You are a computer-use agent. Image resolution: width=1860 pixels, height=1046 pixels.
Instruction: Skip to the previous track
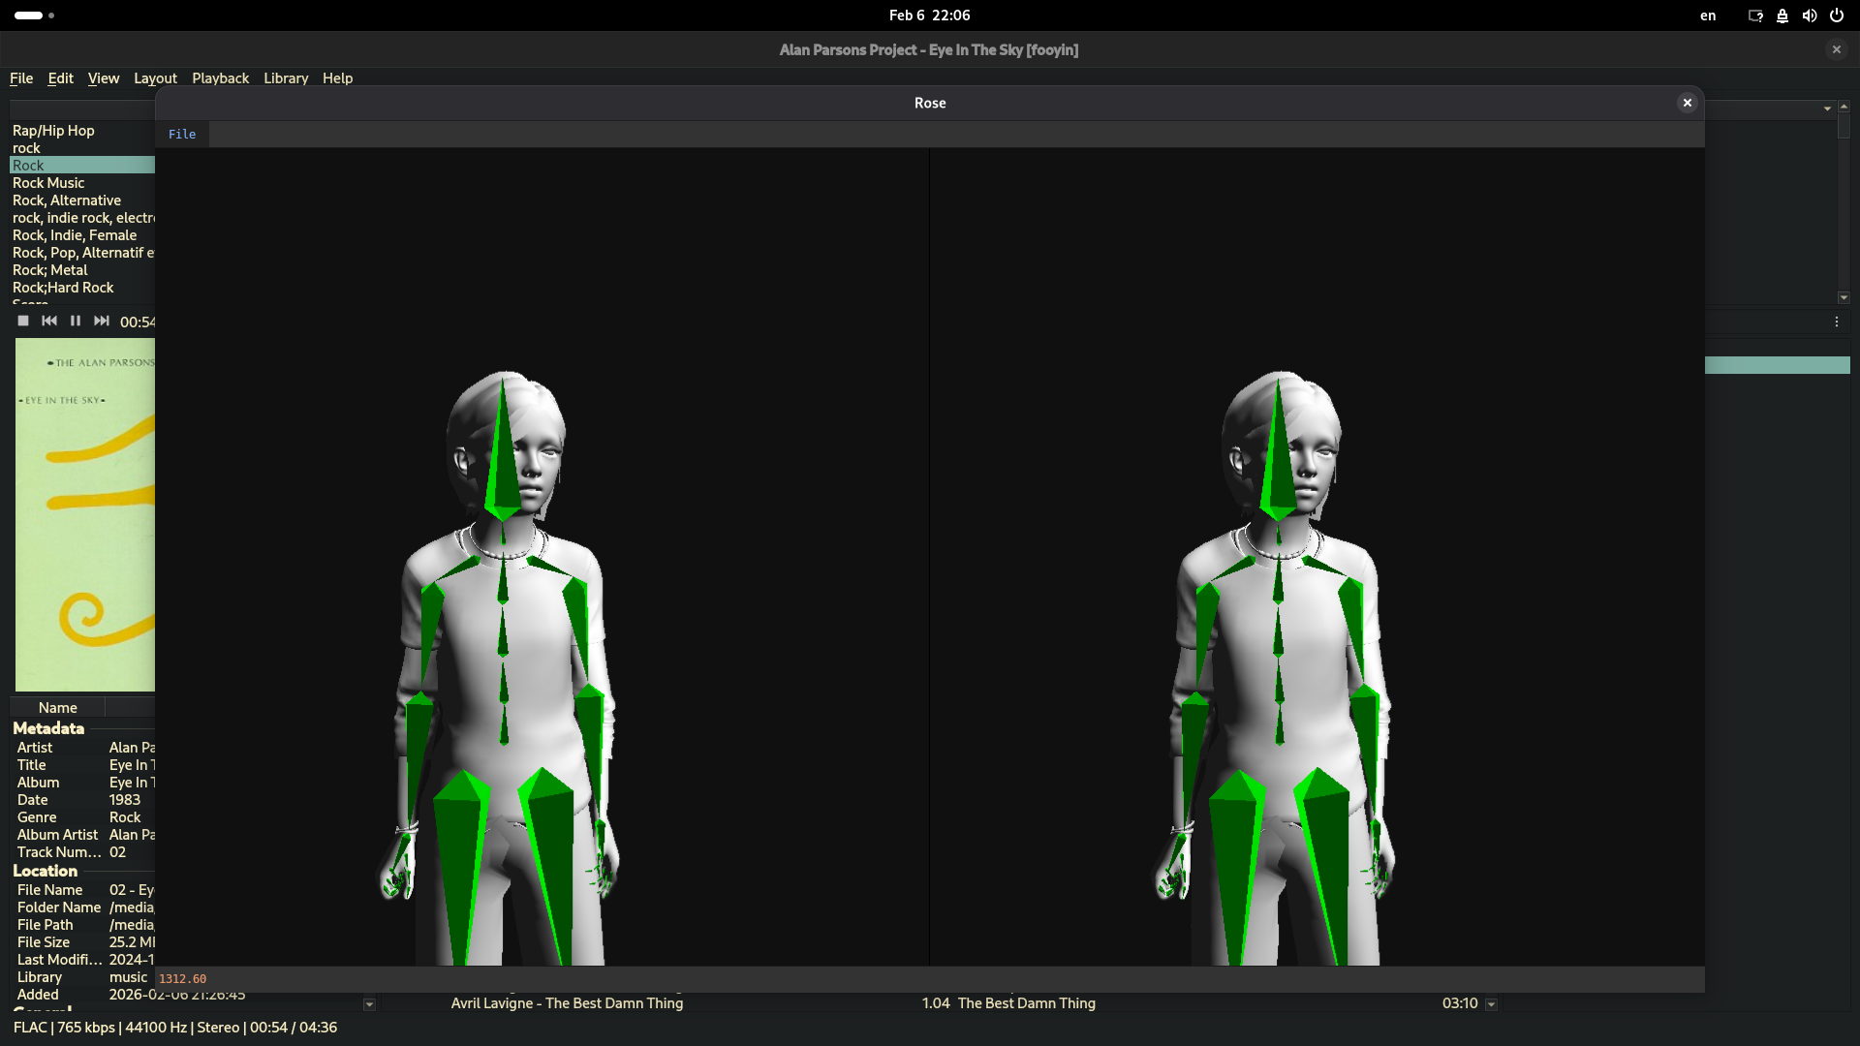(49, 321)
